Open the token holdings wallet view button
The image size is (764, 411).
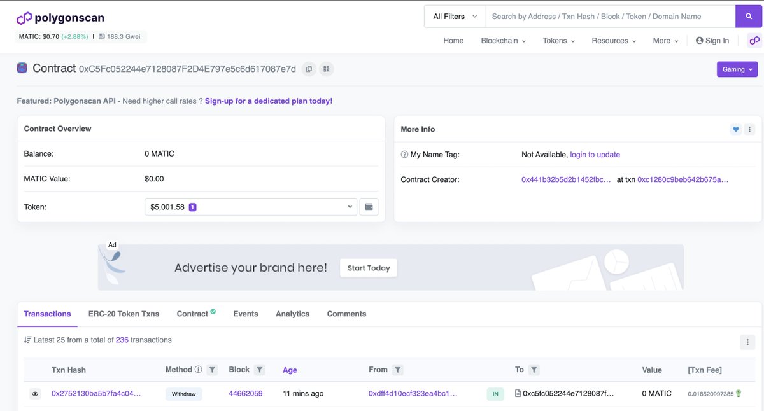click(369, 207)
